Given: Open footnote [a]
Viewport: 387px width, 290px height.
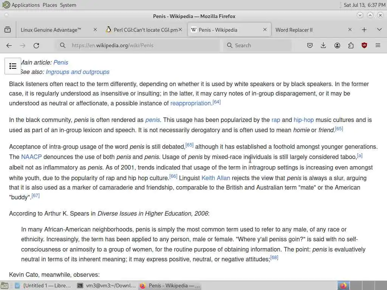Looking at the screenshot, I should point(360,156).
